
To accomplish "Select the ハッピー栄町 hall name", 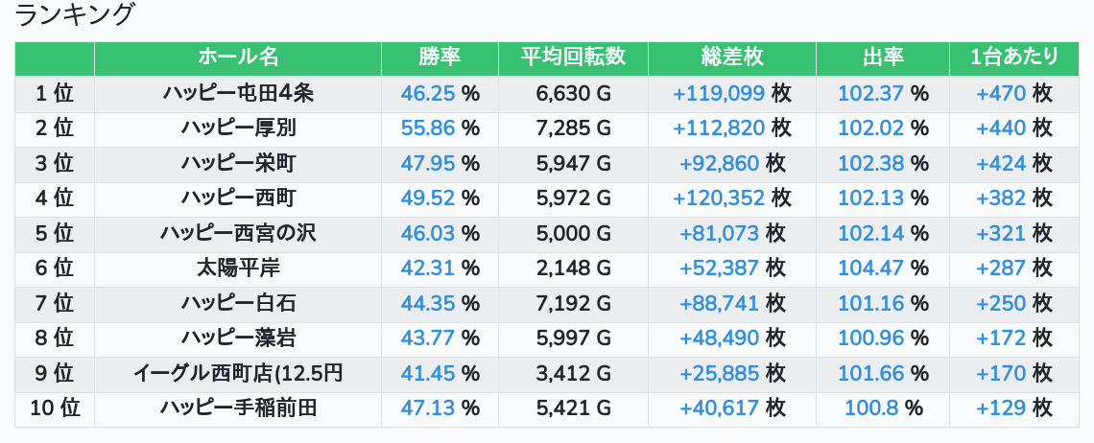I will pos(238,163).
